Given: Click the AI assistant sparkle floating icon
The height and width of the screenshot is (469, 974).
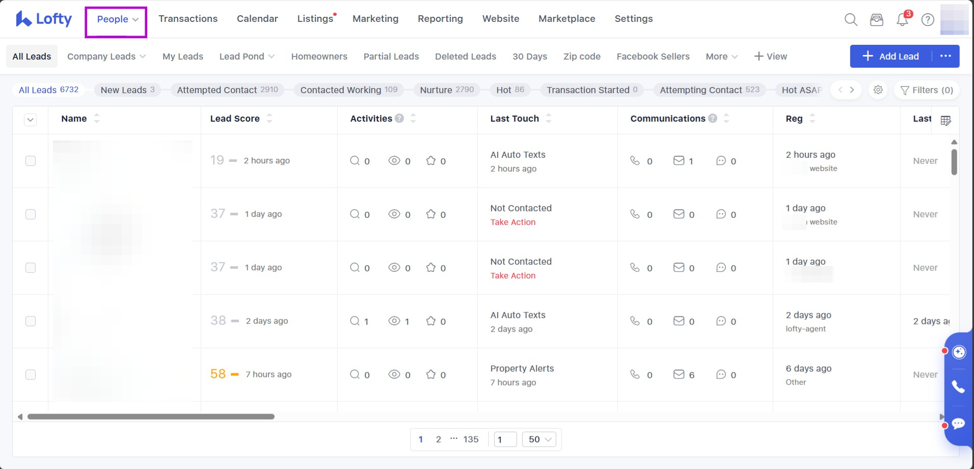Looking at the screenshot, I should 959,352.
